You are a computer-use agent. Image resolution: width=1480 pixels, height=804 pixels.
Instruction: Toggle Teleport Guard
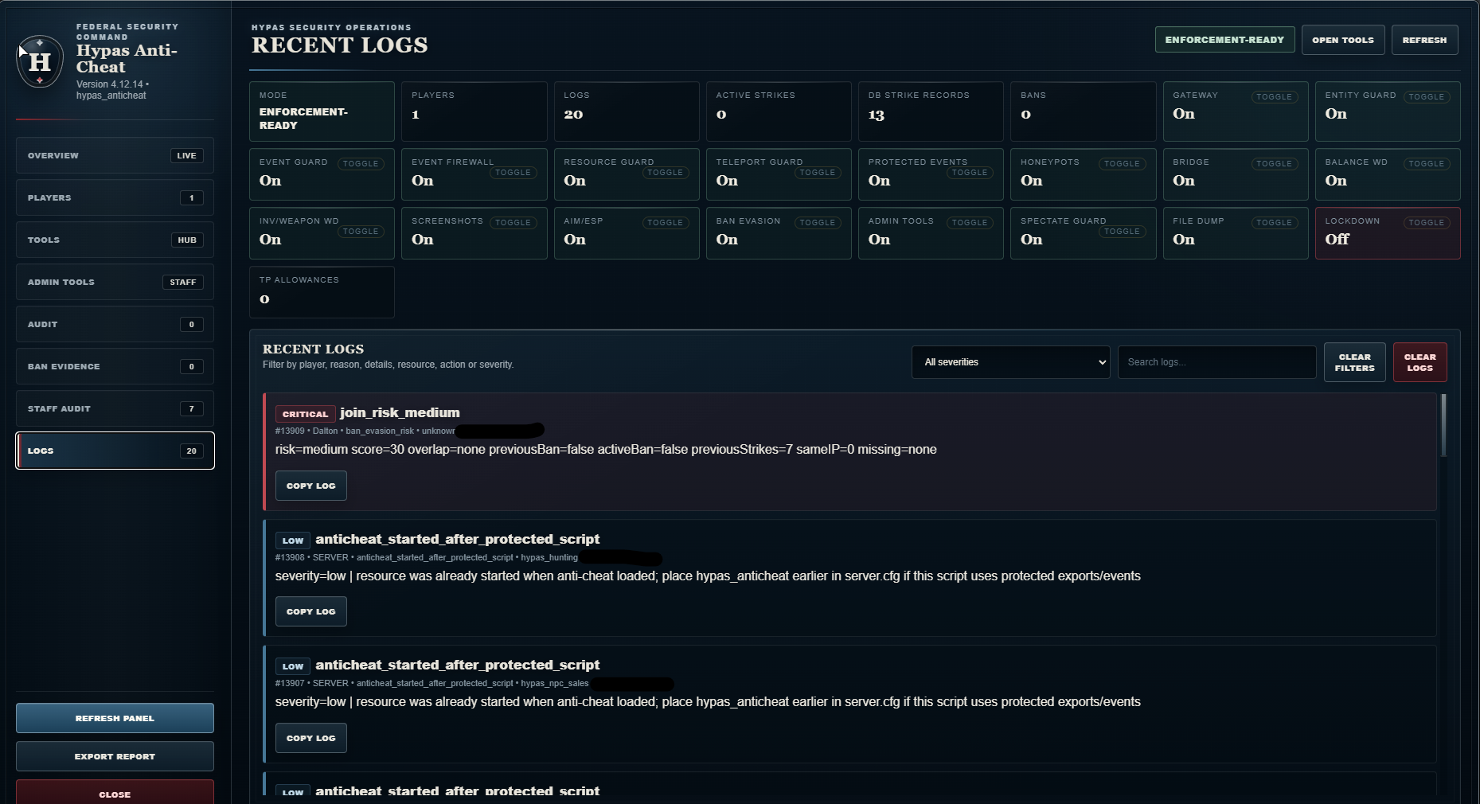point(818,173)
